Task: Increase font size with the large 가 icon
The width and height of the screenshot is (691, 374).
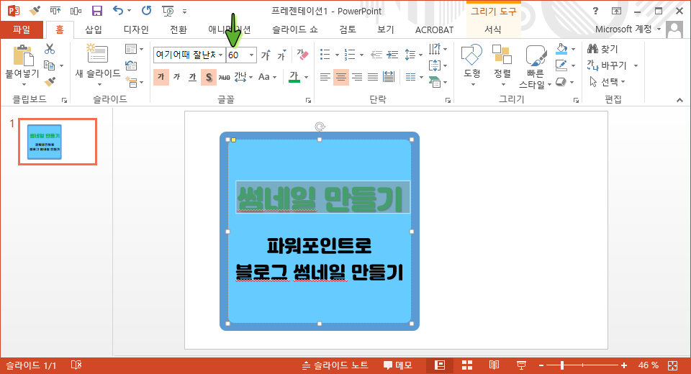Action: tap(266, 55)
